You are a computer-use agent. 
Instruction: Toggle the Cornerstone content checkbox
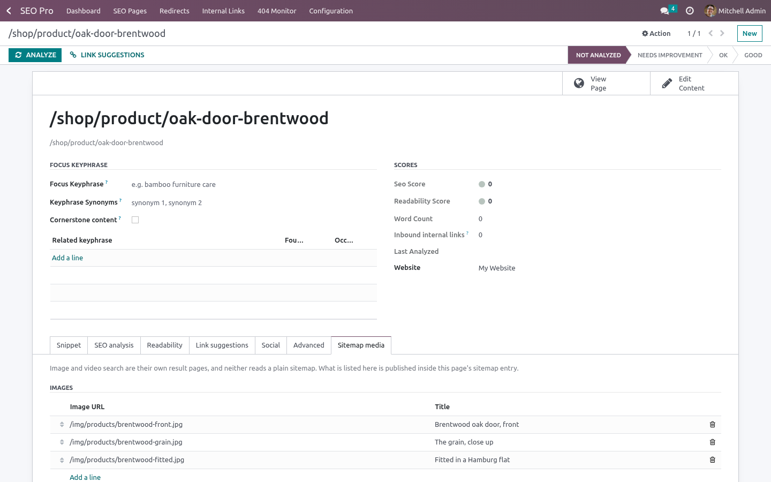[x=135, y=220]
